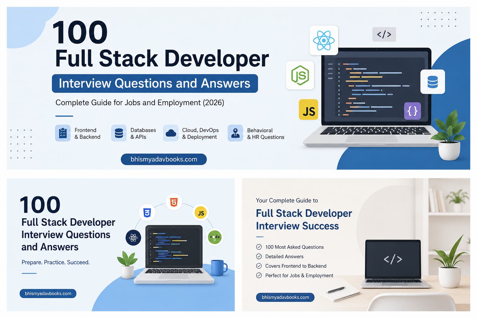Click 'Your Complete Guide to' text
The image size is (477, 318).
click(287, 200)
